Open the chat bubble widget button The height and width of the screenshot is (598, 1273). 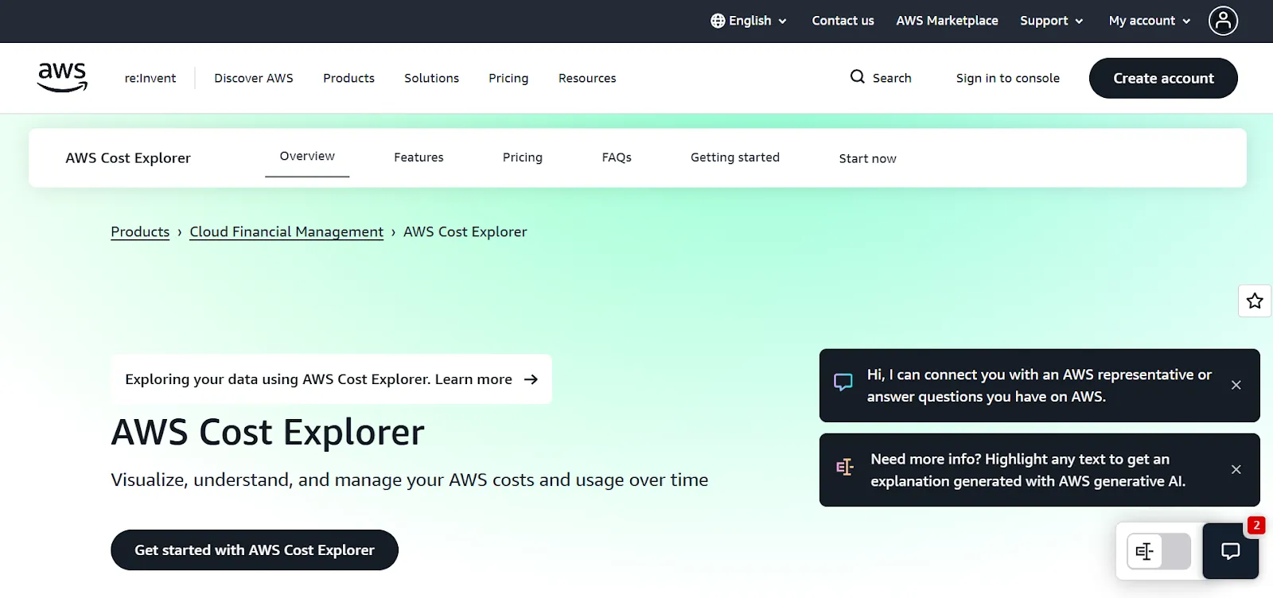point(1230,551)
